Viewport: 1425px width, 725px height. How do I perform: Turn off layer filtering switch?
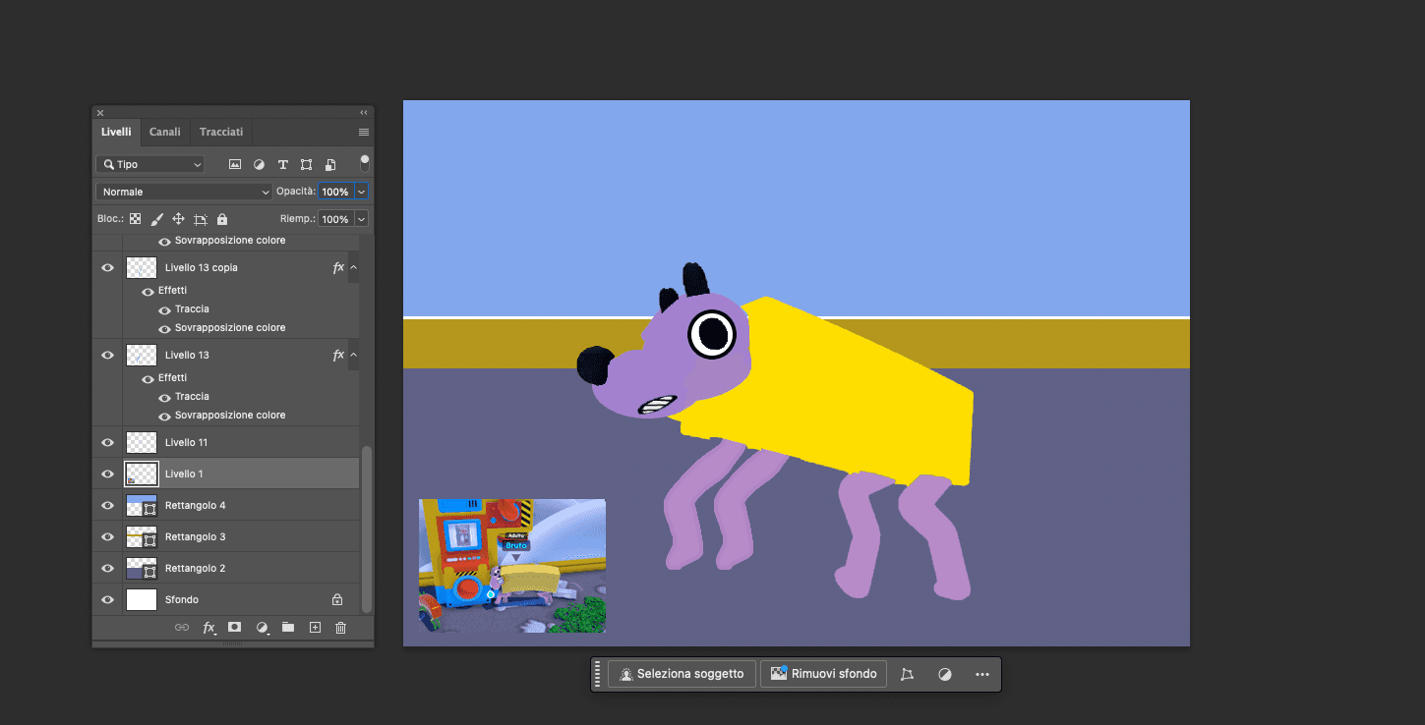365,163
